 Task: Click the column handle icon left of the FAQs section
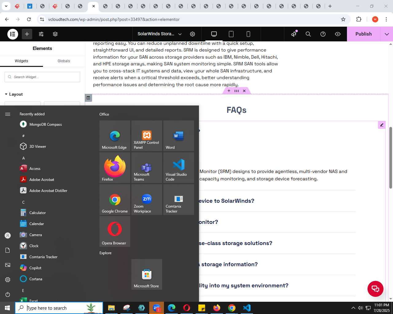88,98
